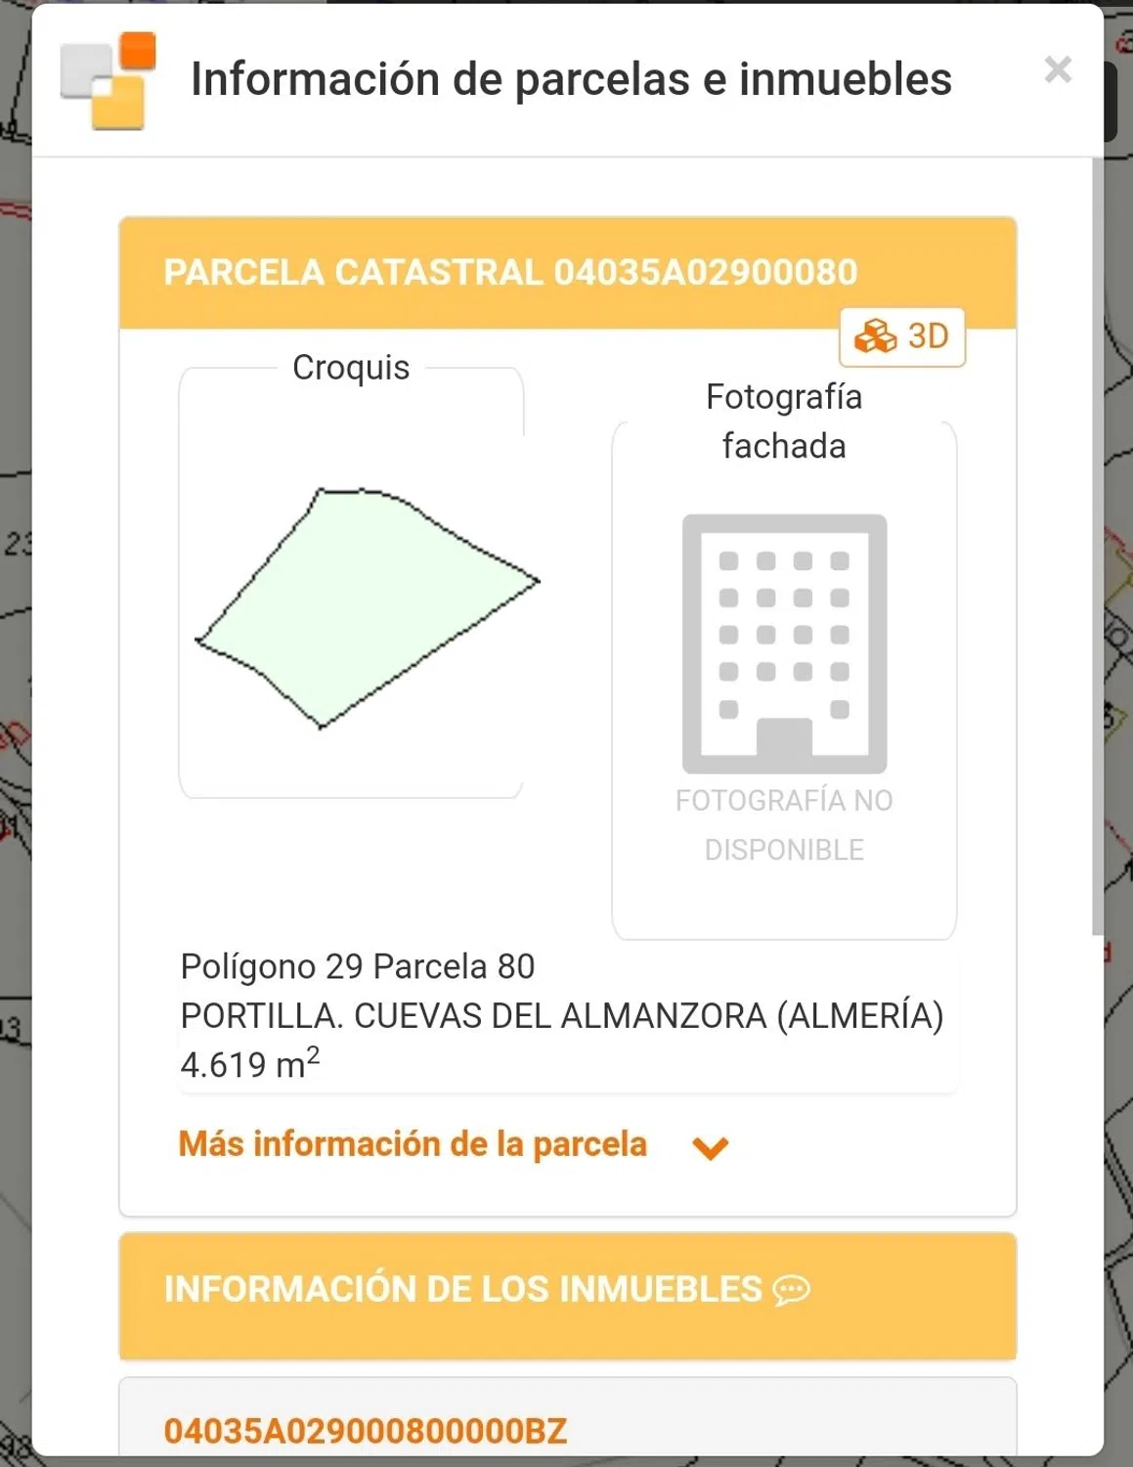Click the 4.619 m² area value
Screen dimensions: 1133x1467
click(250, 1064)
